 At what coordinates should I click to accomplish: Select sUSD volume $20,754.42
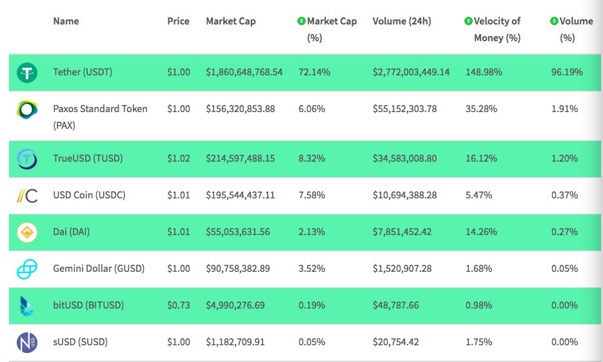[x=396, y=342]
